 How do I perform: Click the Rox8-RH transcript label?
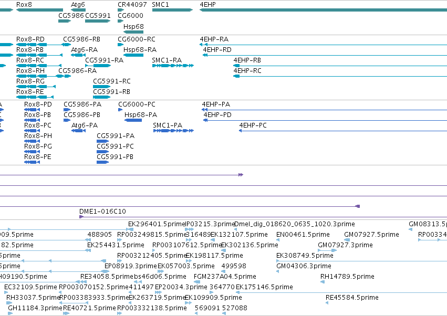pyautogui.click(x=30, y=71)
